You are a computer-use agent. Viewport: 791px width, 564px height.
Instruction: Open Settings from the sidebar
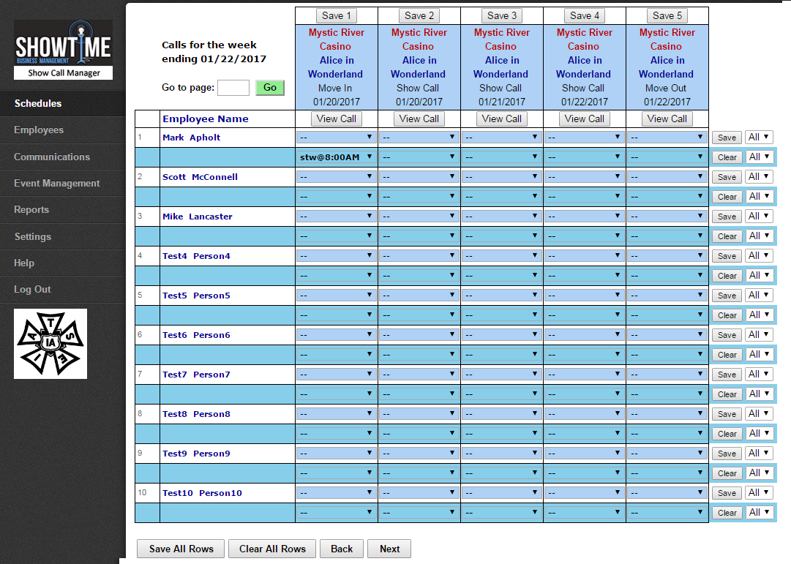33,236
